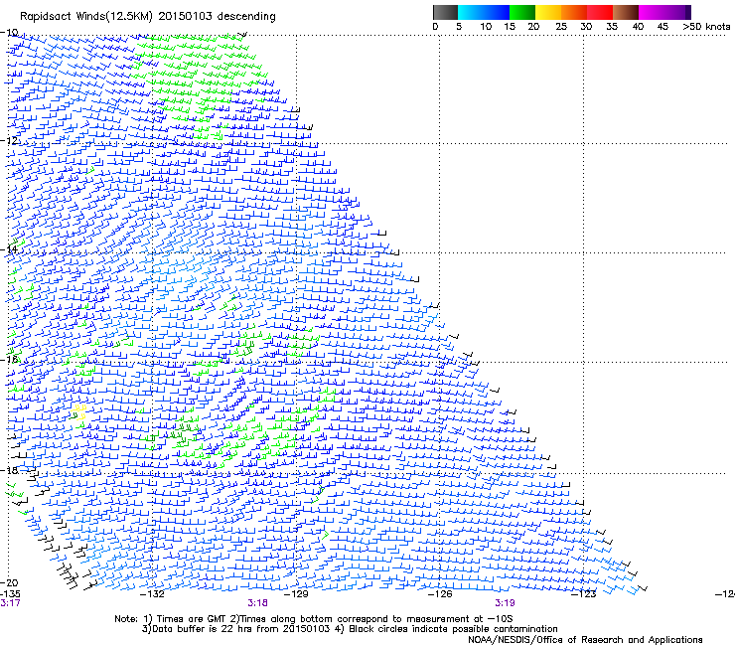Click the latitude label -16
Viewport: 735px width, 646px height.
[9, 359]
